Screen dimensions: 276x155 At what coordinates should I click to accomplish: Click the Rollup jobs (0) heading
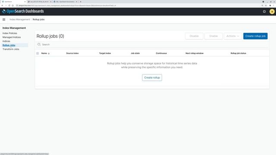pyautogui.click(x=50, y=36)
